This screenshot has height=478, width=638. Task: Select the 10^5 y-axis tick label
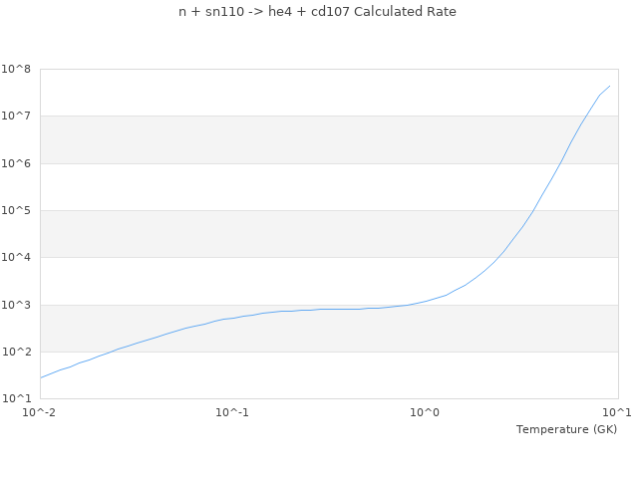click(x=17, y=211)
